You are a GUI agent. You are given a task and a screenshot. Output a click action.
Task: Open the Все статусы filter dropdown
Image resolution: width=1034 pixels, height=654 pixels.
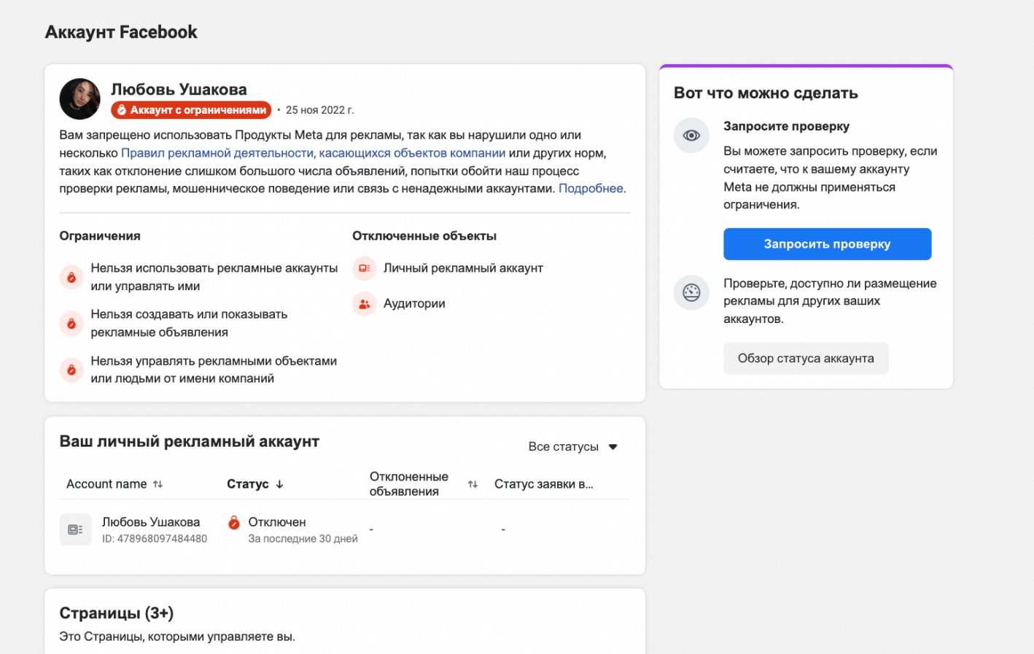tap(573, 447)
